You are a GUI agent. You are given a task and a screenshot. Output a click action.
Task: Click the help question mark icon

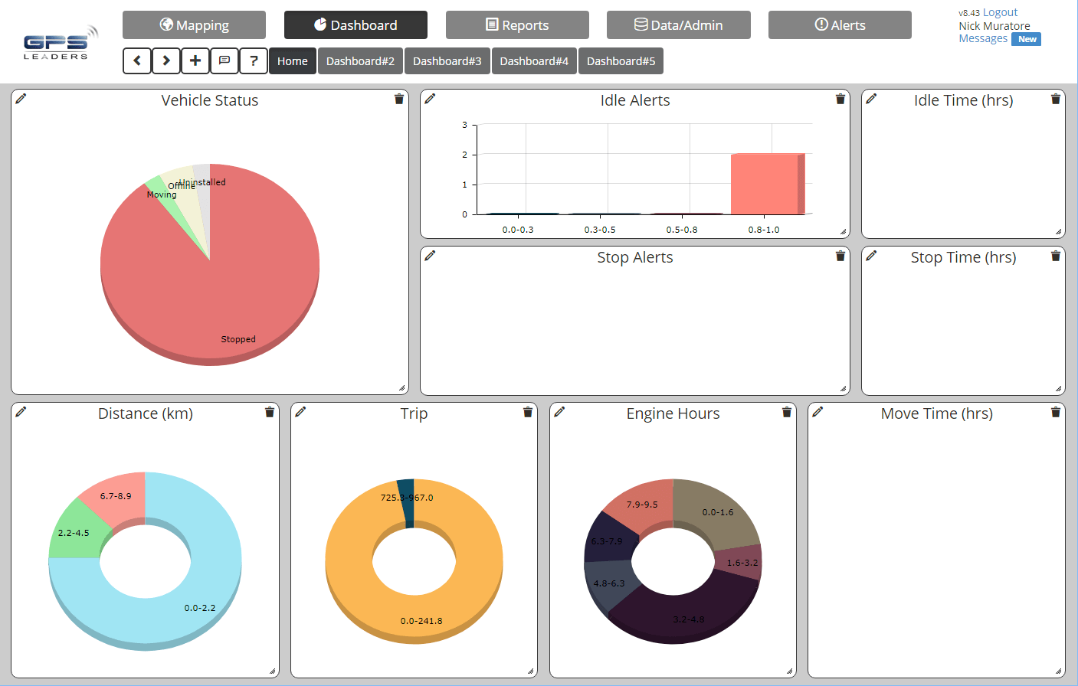coord(254,60)
